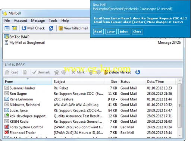Viewport: 191px width, 141px height.
Task: Click the red spam icon for Forex System Control
Action: (x=7, y=127)
